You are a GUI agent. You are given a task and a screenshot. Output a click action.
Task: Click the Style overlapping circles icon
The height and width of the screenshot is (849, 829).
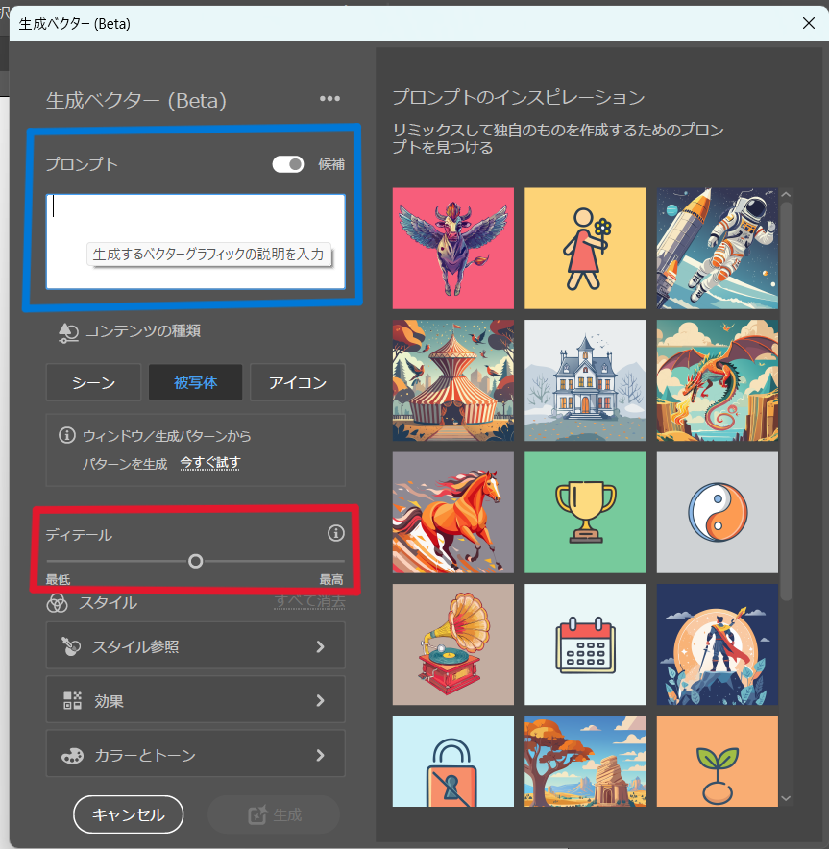57,603
